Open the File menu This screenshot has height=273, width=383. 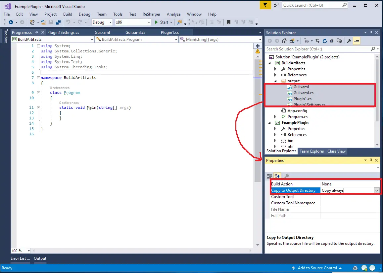7,14
